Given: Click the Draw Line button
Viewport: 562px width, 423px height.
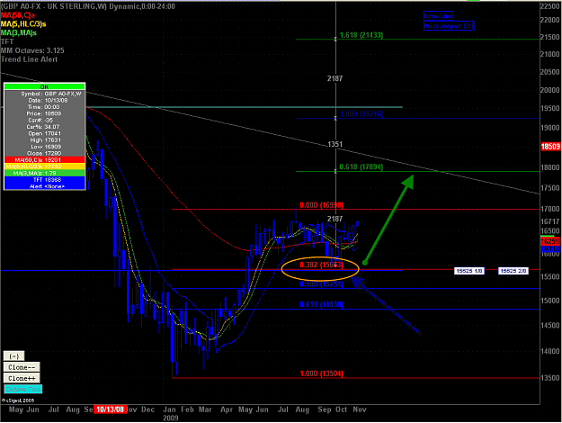Looking at the screenshot, I should pyautogui.click(x=438, y=16).
